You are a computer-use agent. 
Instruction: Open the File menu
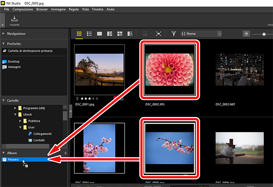point(6,9)
